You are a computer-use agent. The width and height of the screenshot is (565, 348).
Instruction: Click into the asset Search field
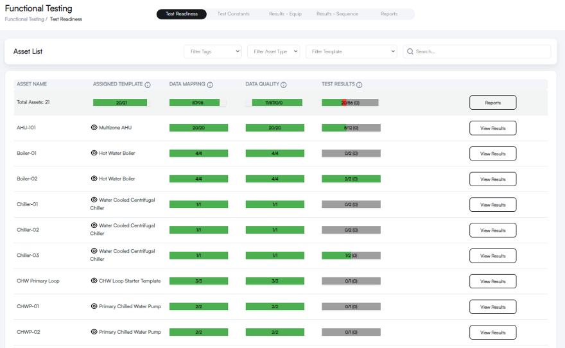482,51
